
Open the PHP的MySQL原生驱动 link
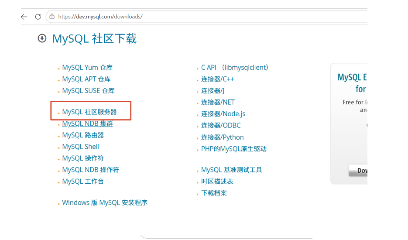[234, 149]
